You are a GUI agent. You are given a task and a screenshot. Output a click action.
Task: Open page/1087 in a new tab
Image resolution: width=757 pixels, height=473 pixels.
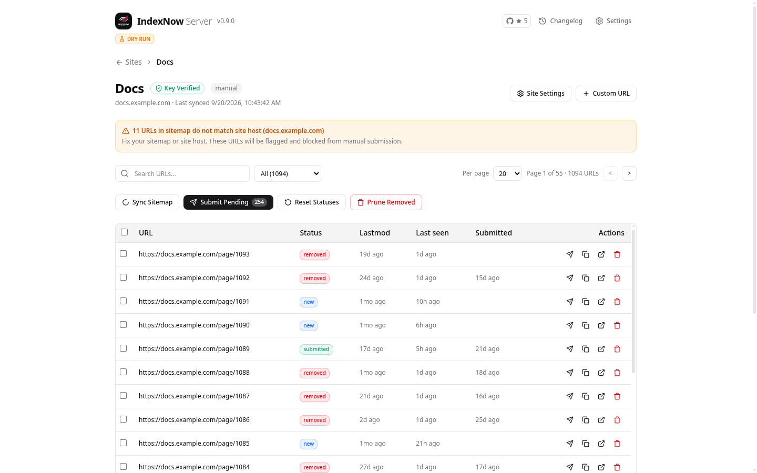coord(601,396)
